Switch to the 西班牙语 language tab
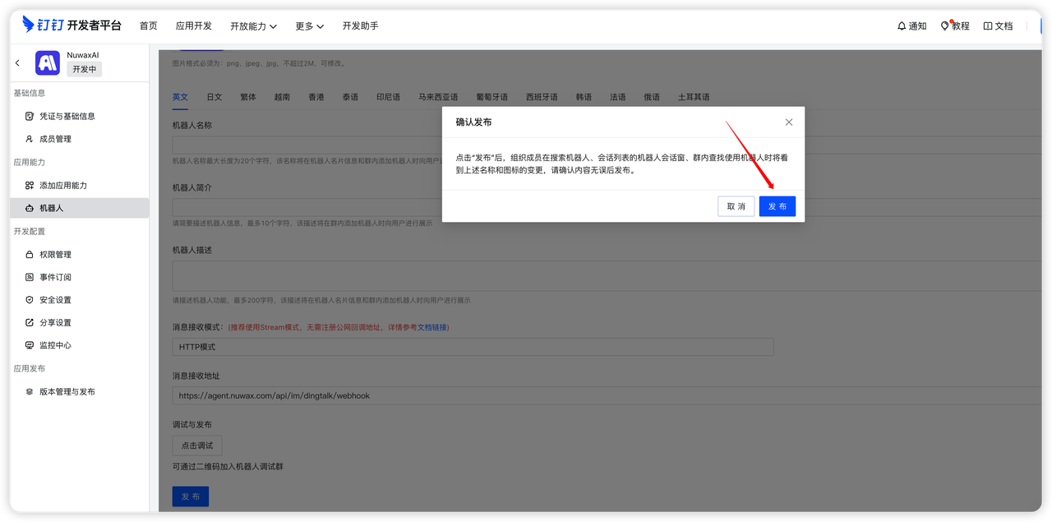Image resolution: width=1052 pixels, height=522 pixels. [x=542, y=97]
